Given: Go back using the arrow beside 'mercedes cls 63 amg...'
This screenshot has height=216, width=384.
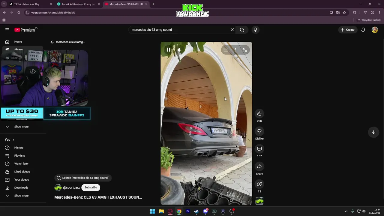Looking at the screenshot, I should (x=52, y=42).
